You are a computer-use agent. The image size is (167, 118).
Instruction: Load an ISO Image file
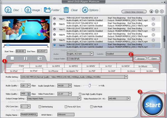tap(28, 10)
